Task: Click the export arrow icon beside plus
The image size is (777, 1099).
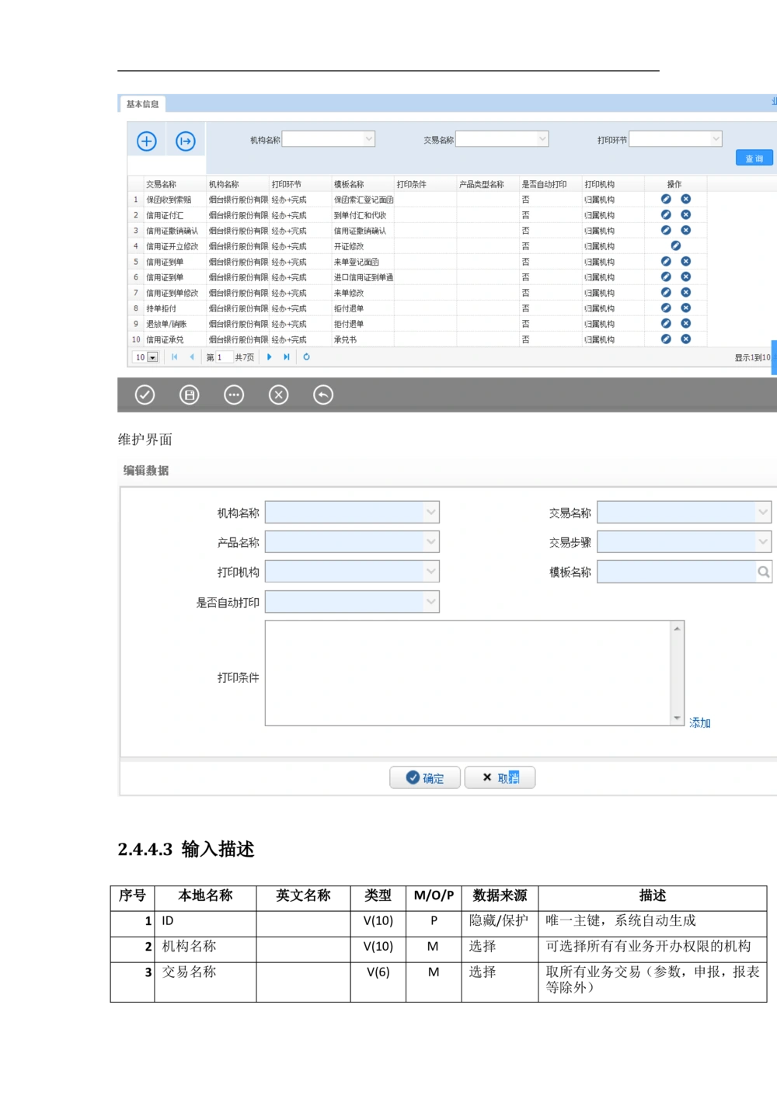Action: pos(186,141)
